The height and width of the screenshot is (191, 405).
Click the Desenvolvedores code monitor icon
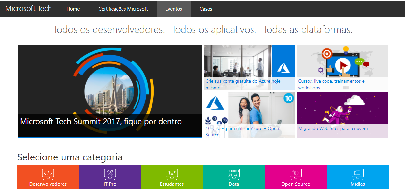pos(48,174)
